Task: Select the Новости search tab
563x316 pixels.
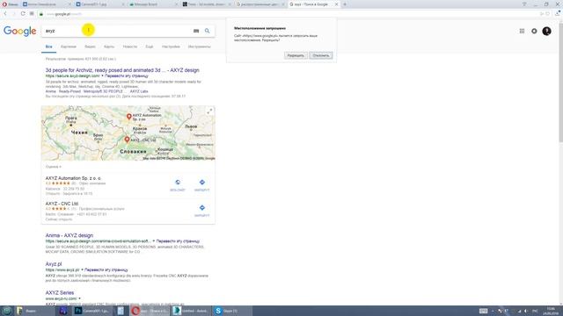Action: (130, 47)
